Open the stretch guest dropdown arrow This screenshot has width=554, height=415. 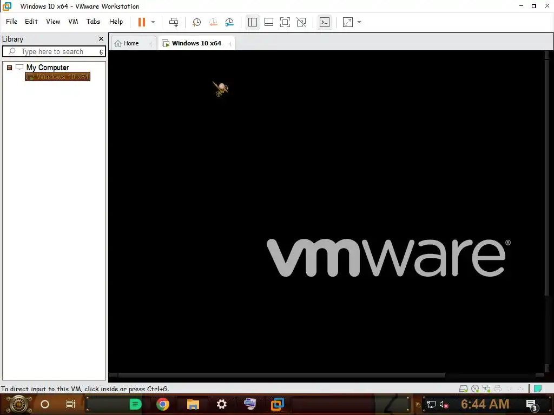[x=359, y=22]
